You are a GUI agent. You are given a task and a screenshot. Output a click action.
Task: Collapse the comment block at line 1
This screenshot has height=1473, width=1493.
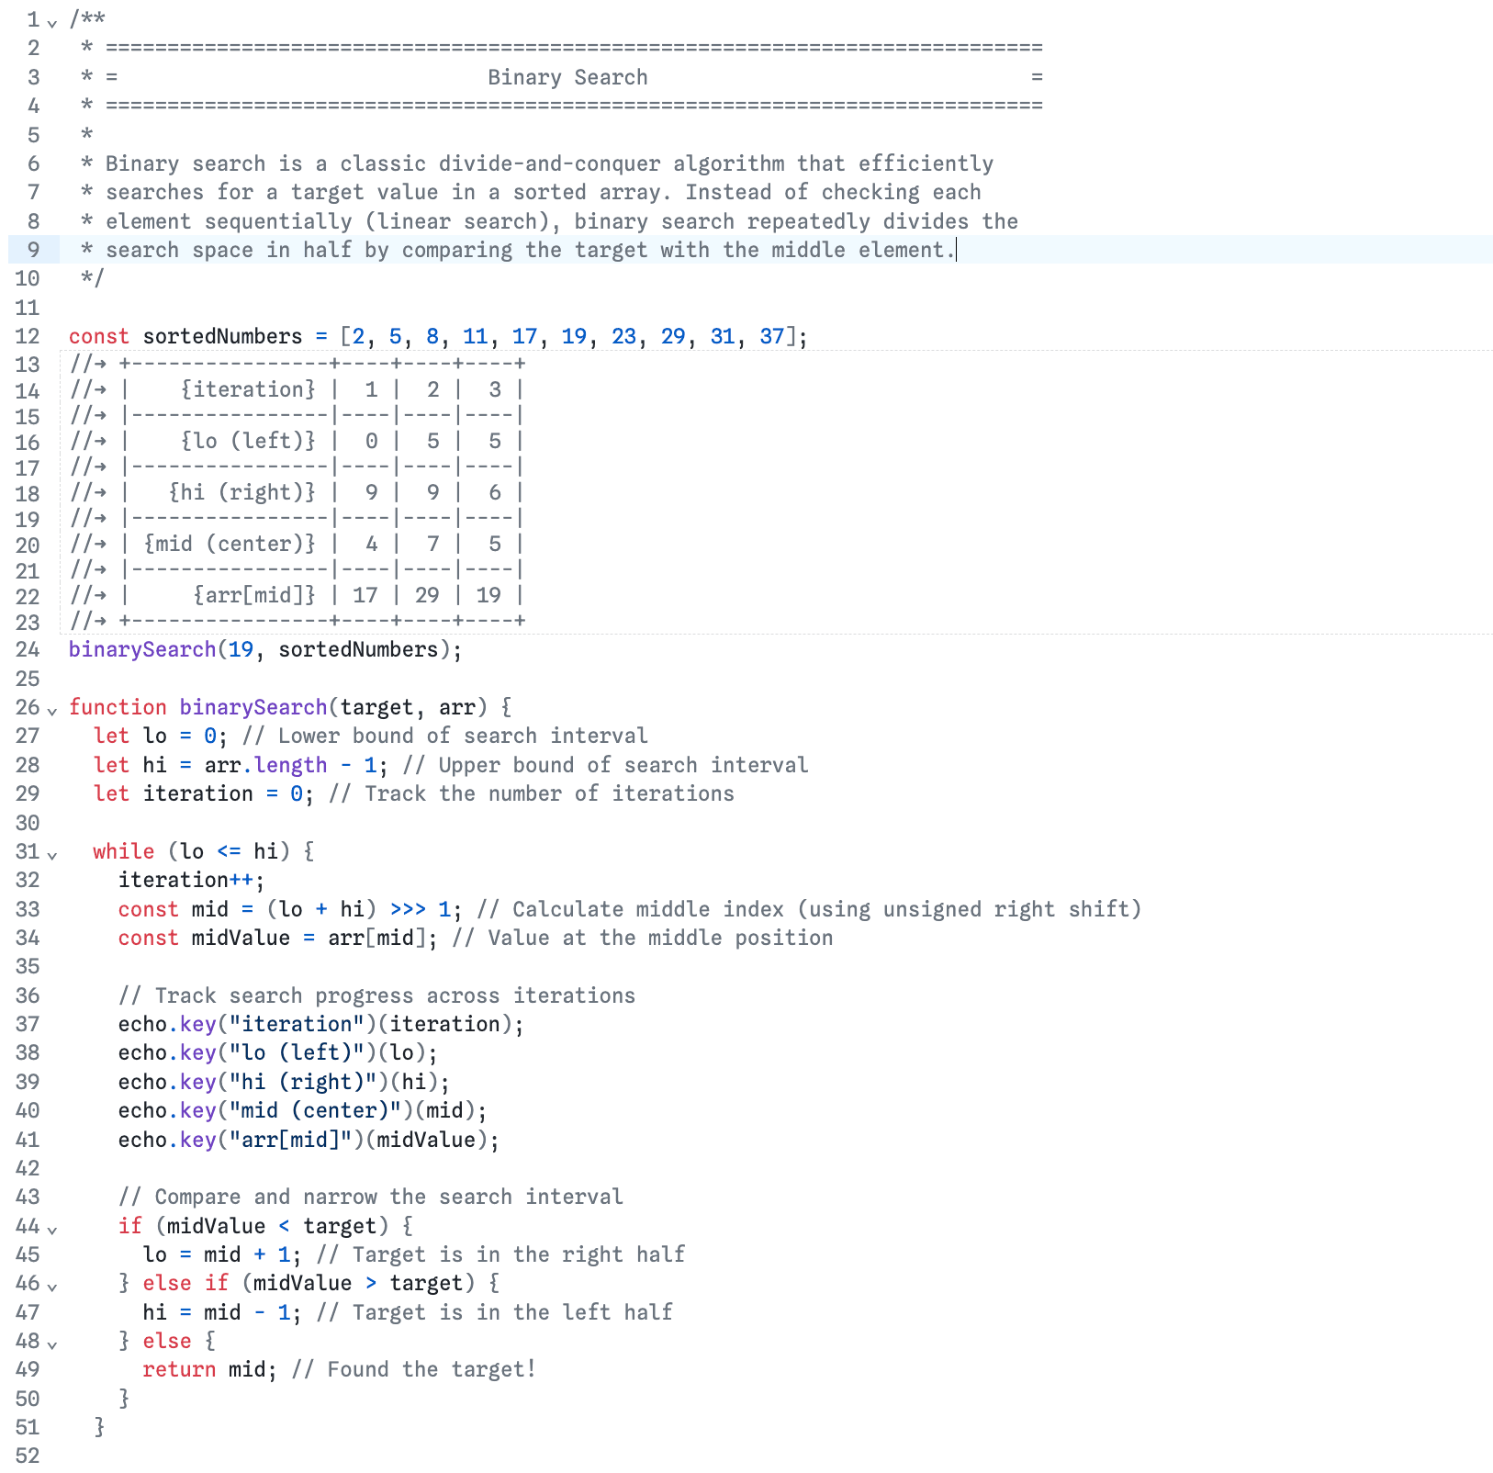point(52,22)
